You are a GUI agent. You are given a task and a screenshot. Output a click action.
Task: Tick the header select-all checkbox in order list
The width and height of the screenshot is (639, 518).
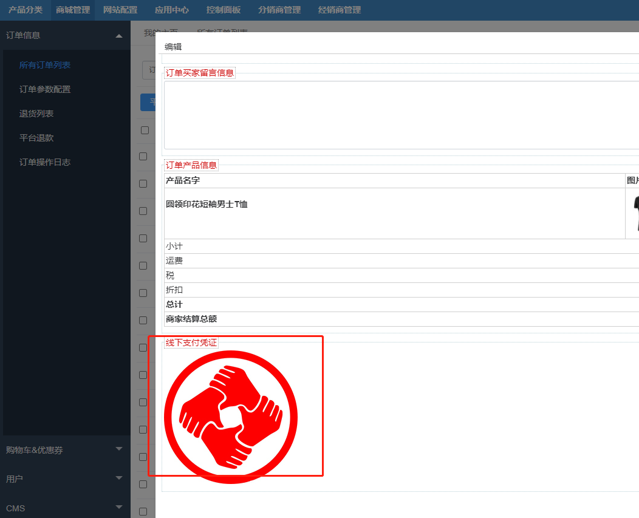[145, 131]
